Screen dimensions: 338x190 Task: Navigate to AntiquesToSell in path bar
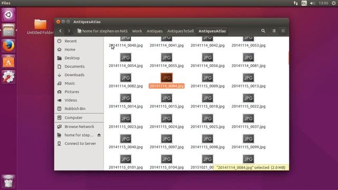(x=181, y=31)
